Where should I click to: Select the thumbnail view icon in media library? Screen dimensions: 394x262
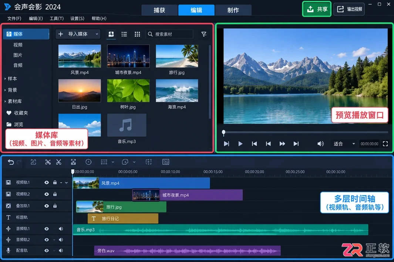click(111, 34)
